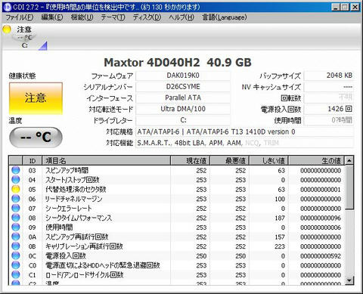Click the scrollbar down arrow in attribute list
The width and height of the screenshot is (363, 294).
tap(349, 280)
